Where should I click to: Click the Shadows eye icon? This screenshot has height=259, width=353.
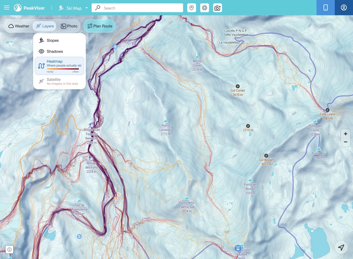tap(41, 51)
